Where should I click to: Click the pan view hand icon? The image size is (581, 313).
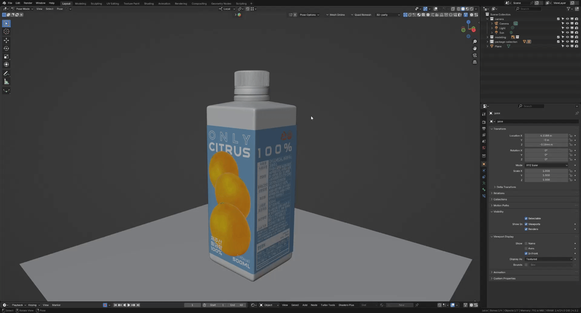(475, 48)
